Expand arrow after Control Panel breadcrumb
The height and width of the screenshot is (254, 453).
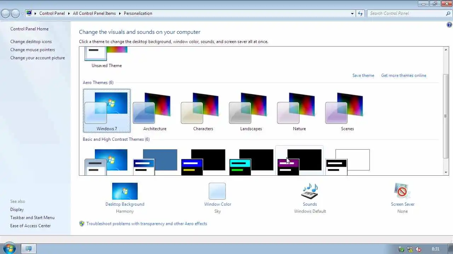tap(69, 13)
